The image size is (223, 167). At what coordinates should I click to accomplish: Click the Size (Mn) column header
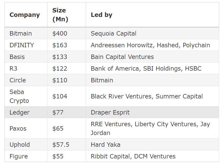coord(60,15)
